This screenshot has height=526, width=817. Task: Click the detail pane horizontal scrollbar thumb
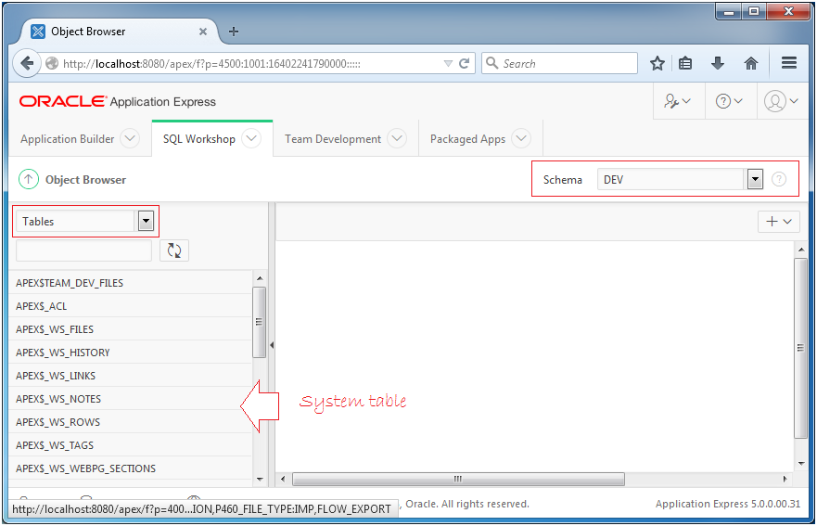point(458,479)
